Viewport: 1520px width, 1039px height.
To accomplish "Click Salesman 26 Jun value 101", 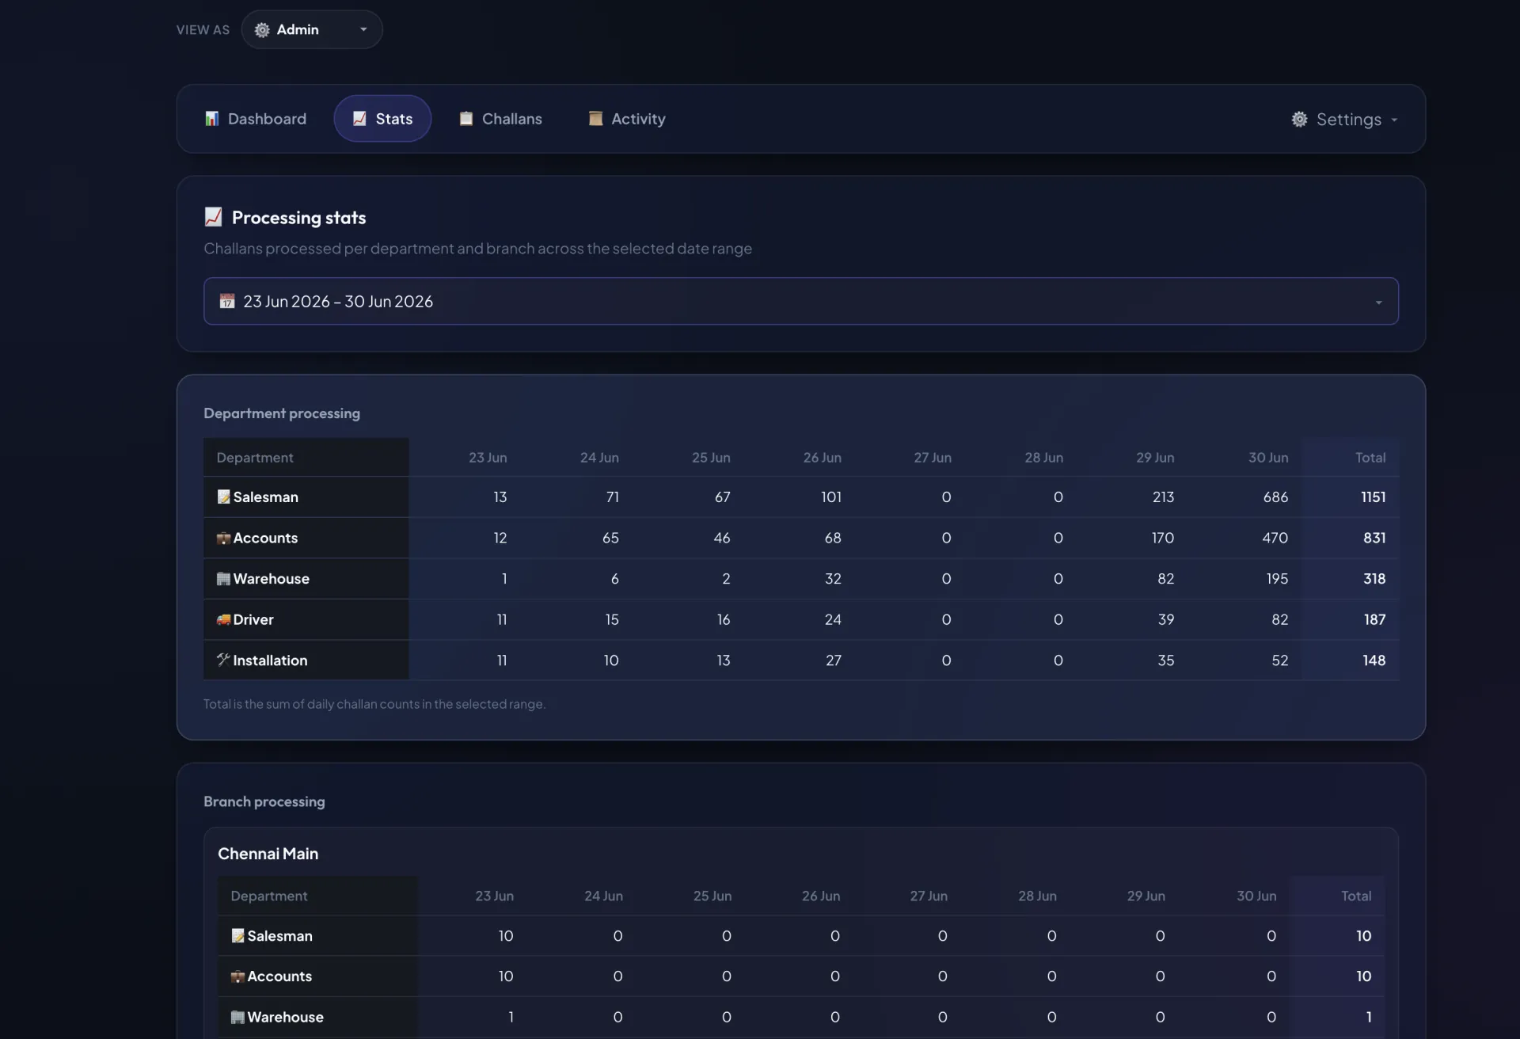I will coord(830,497).
